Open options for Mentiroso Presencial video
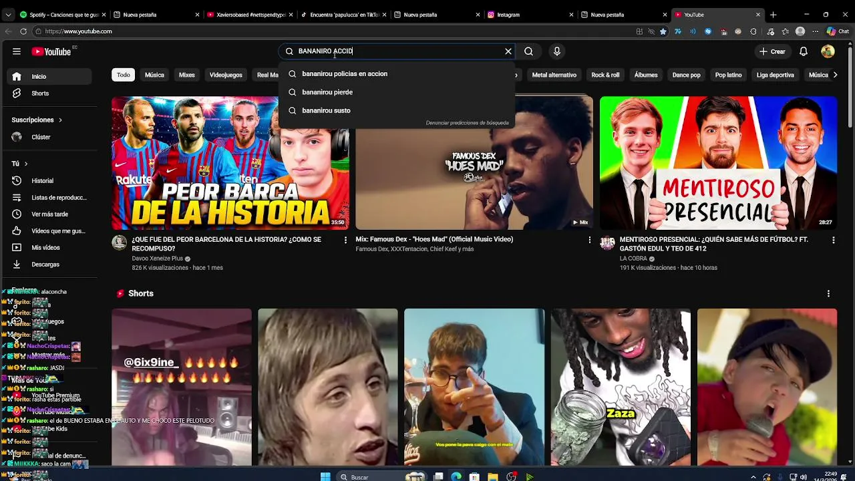The image size is (855, 481). click(x=833, y=240)
